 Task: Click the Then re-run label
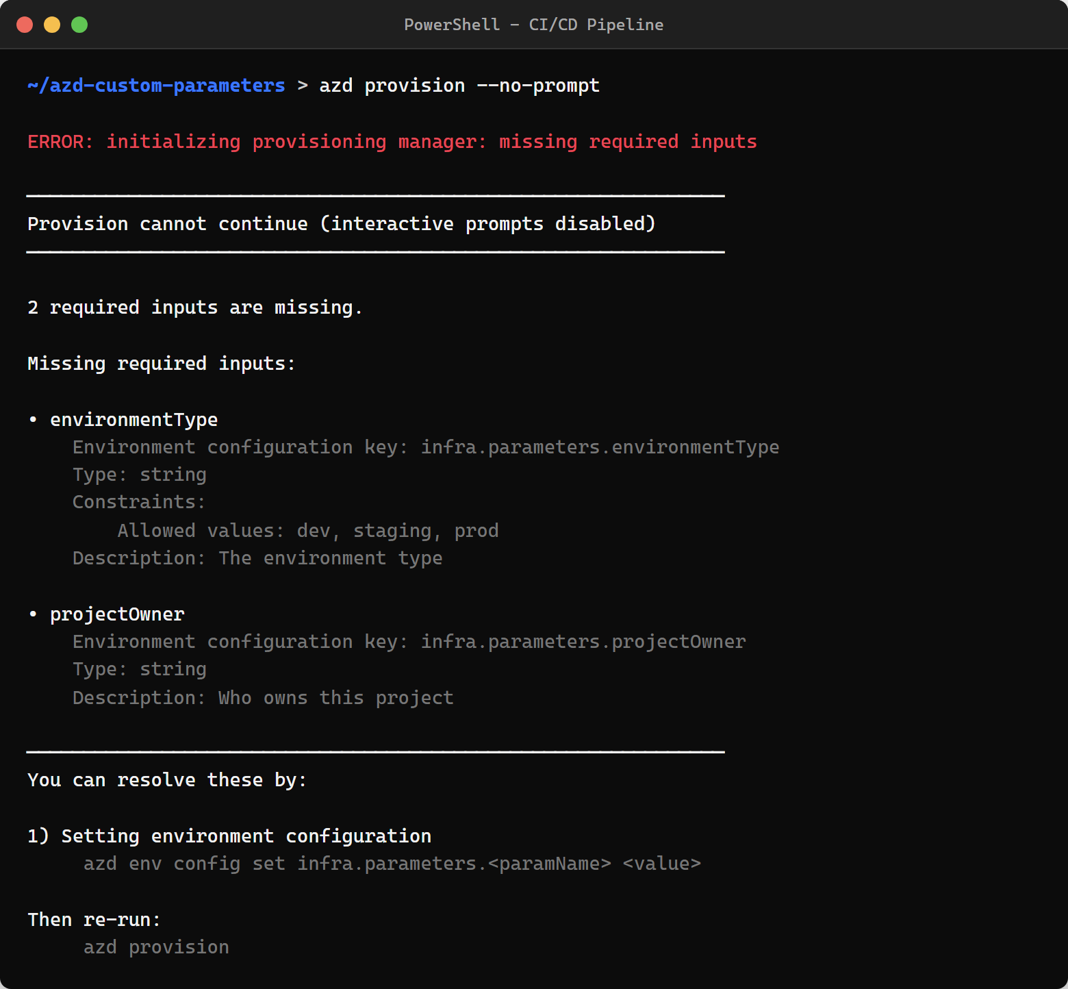pos(93,919)
